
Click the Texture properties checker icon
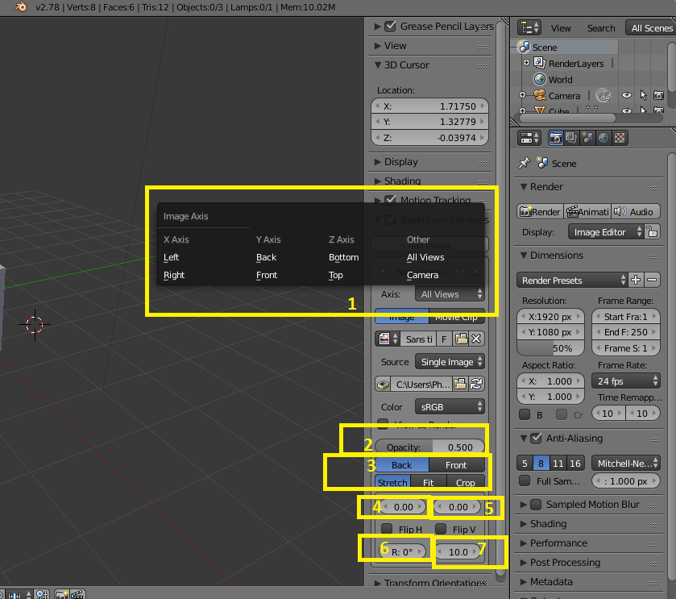(x=620, y=138)
